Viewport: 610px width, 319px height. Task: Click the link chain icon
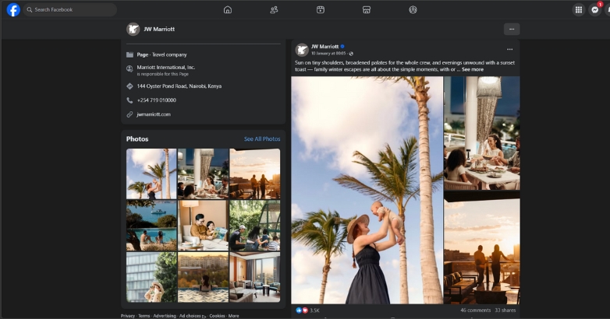(x=129, y=114)
